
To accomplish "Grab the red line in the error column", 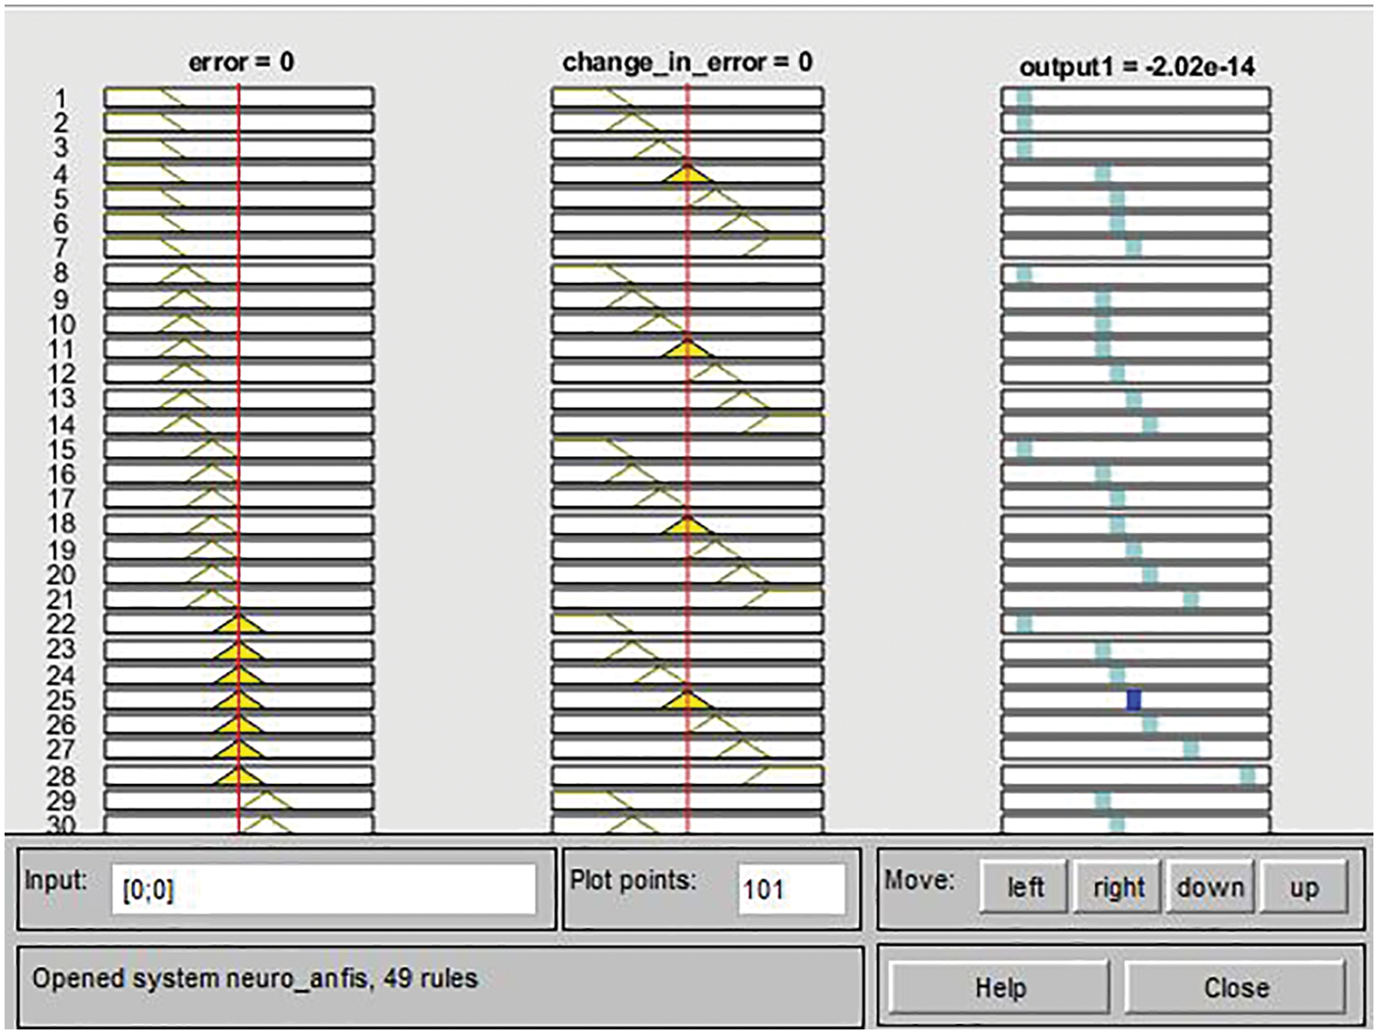I will point(239,458).
